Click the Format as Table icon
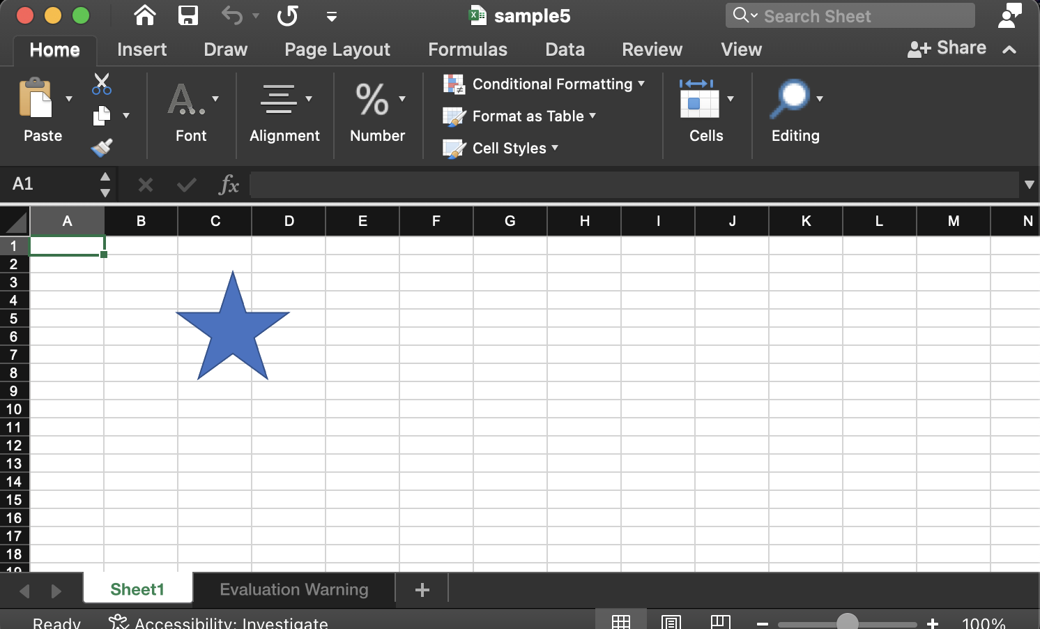 [x=454, y=116]
